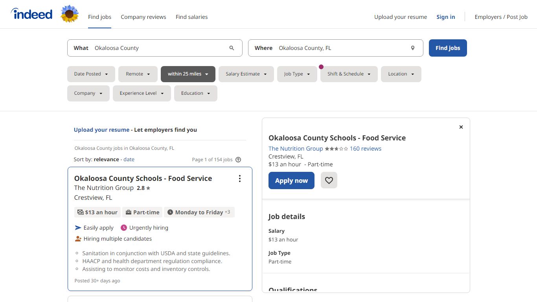Click the Part-time briefcase tag
This screenshot has height=302, width=537.
(x=142, y=212)
